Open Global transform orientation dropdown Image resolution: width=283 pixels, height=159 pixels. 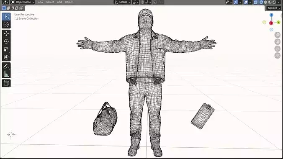(122, 2)
